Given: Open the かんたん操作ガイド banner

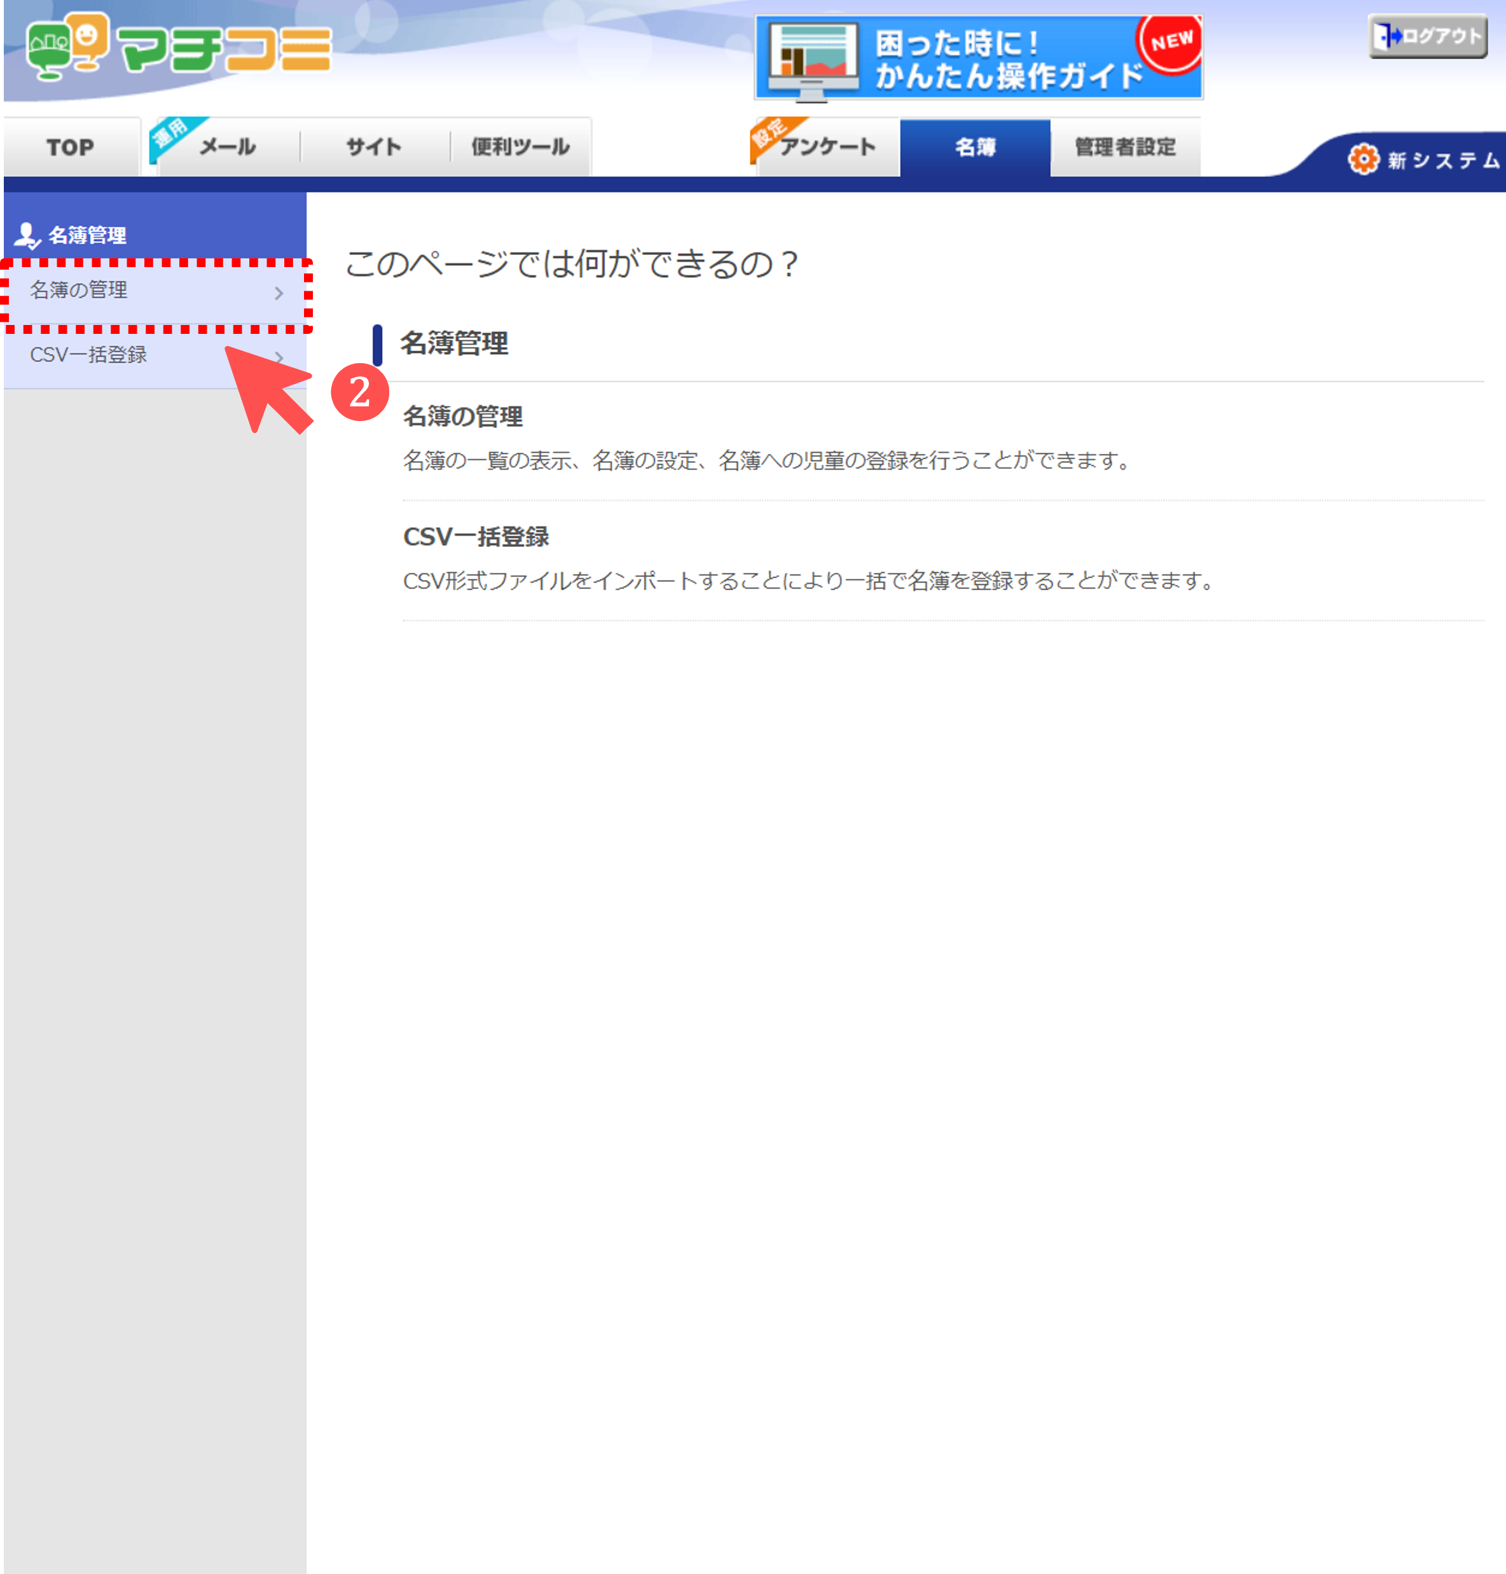Looking at the screenshot, I should 979,58.
